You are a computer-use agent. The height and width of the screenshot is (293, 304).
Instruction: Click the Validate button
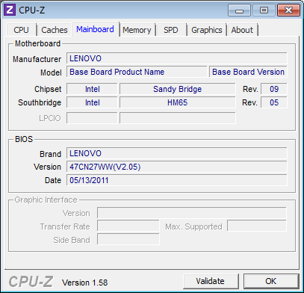pos(211,281)
